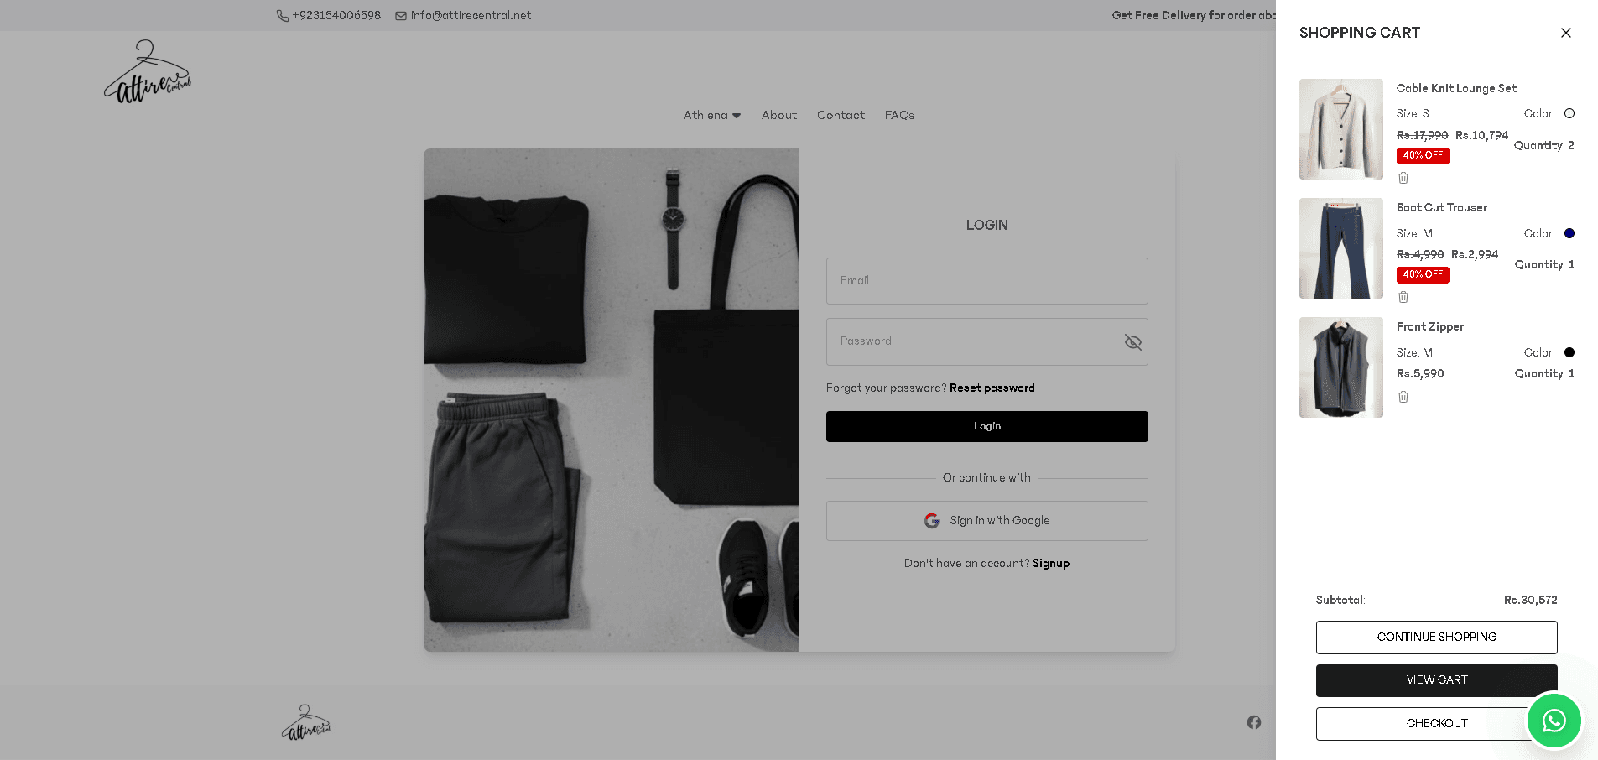The width and height of the screenshot is (1598, 760).
Task: Click the email envelope icon in top bar
Action: click(x=401, y=16)
